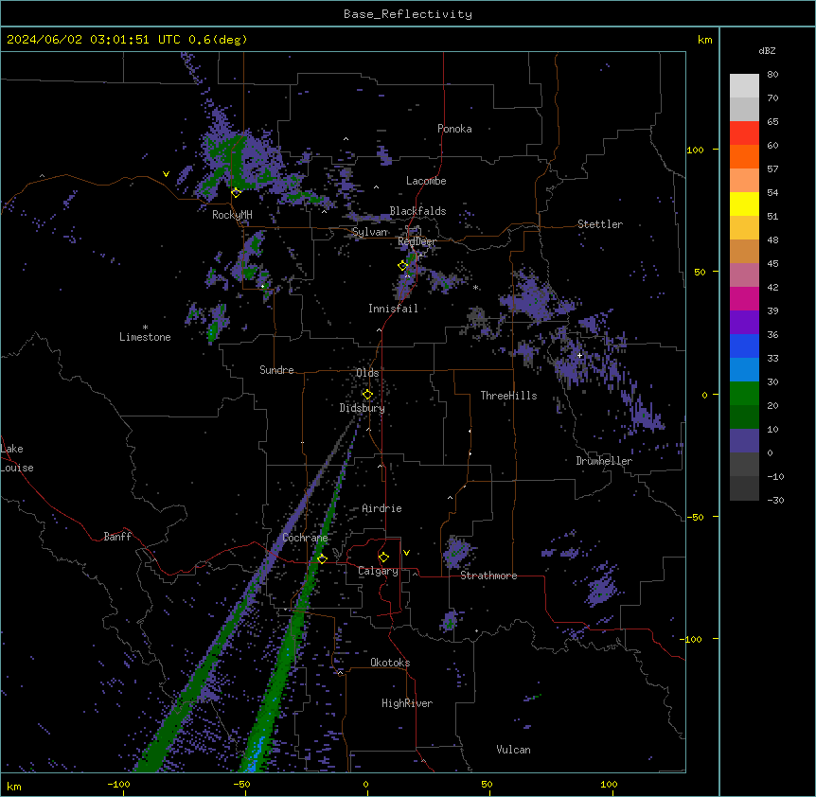
Task: Click the yellow diamond marker at Calgary
Action: click(x=383, y=558)
